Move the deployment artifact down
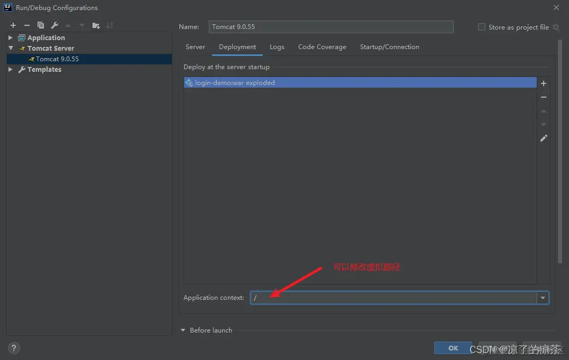Viewport: 569px width, 360px height. pos(544,125)
